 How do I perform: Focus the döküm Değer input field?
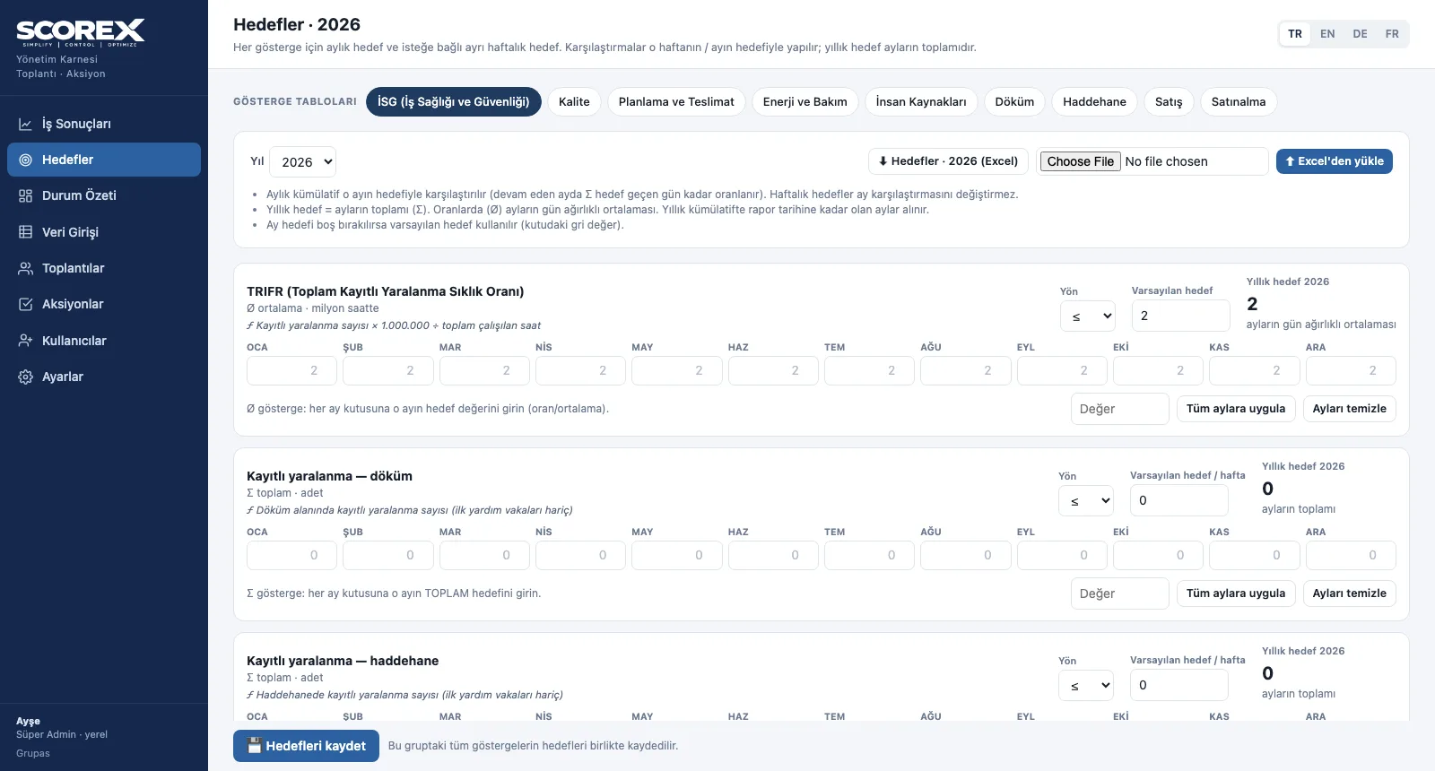tap(1120, 593)
